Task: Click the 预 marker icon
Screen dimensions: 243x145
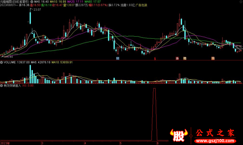Action: [213, 58]
